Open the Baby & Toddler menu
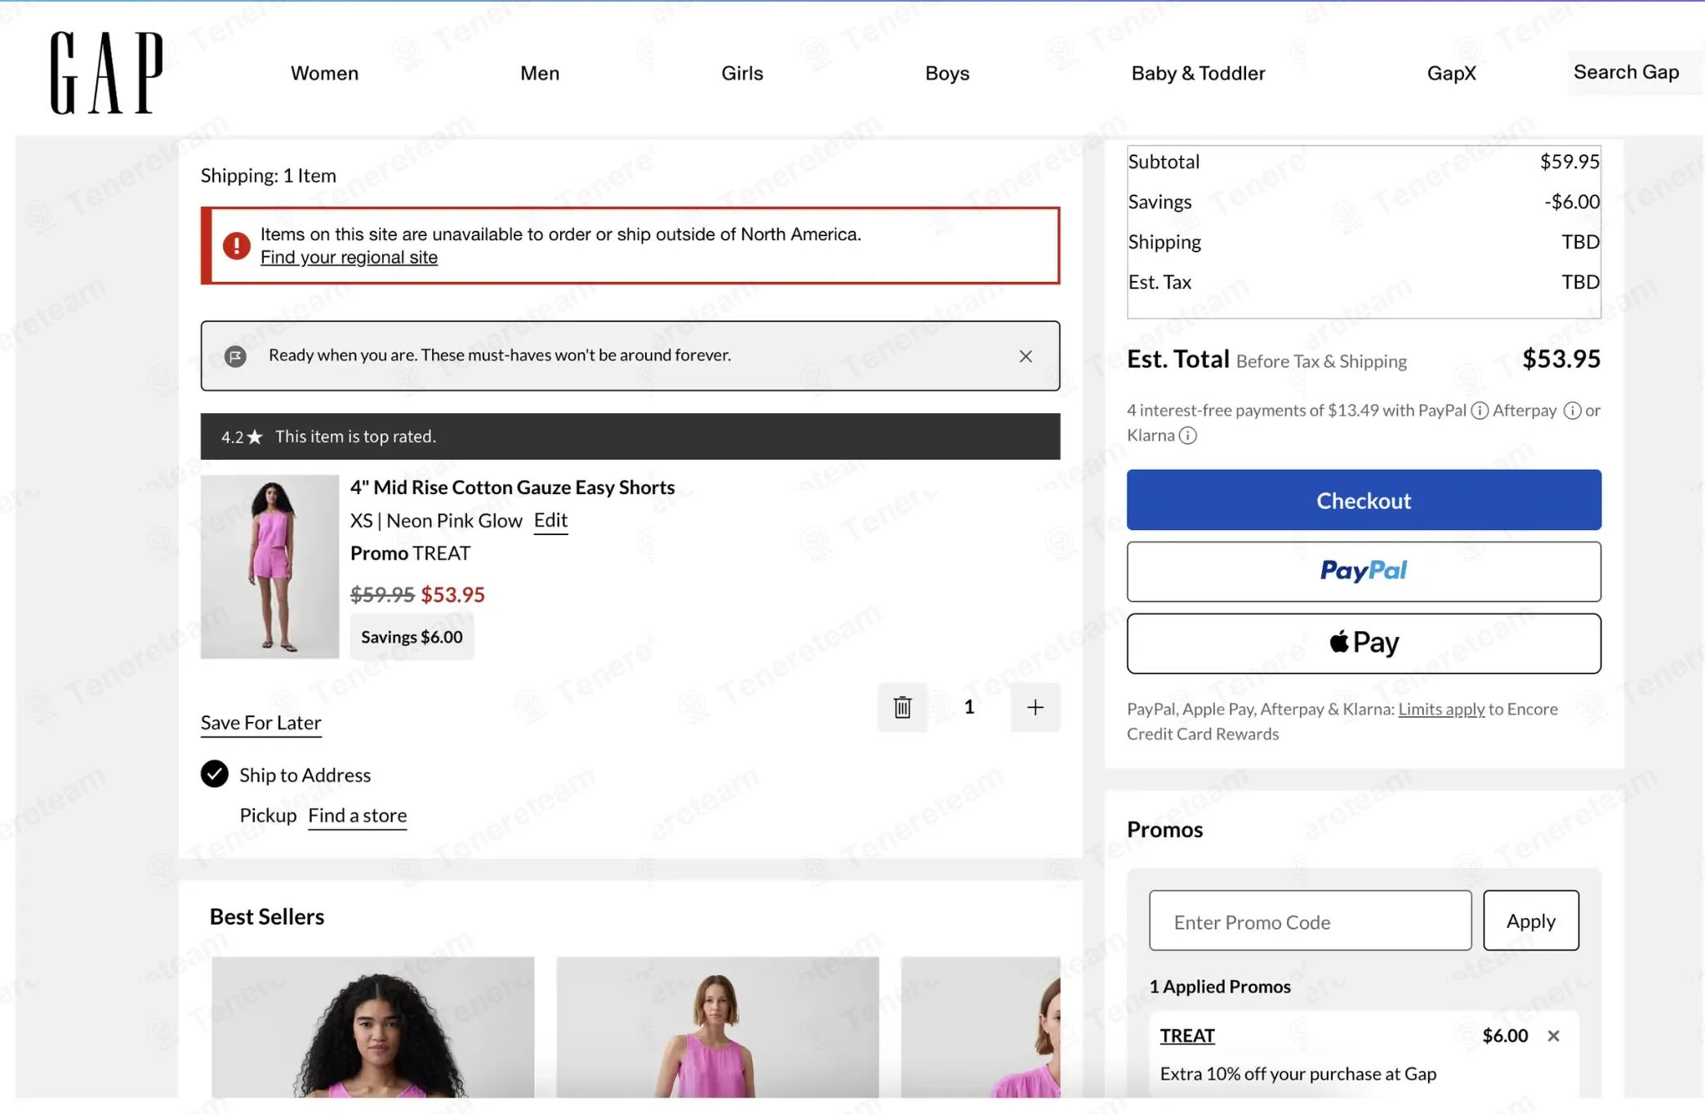Image resolution: width=1705 pixels, height=1114 pixels. (x=1198, y=74)
